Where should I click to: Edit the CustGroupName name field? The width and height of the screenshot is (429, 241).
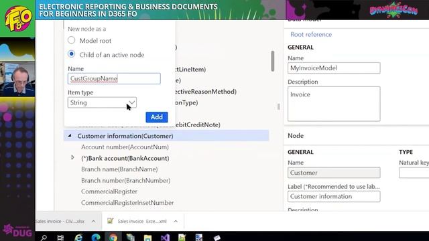click(114, 79)
